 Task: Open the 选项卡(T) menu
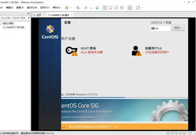[x=45, y=8]
